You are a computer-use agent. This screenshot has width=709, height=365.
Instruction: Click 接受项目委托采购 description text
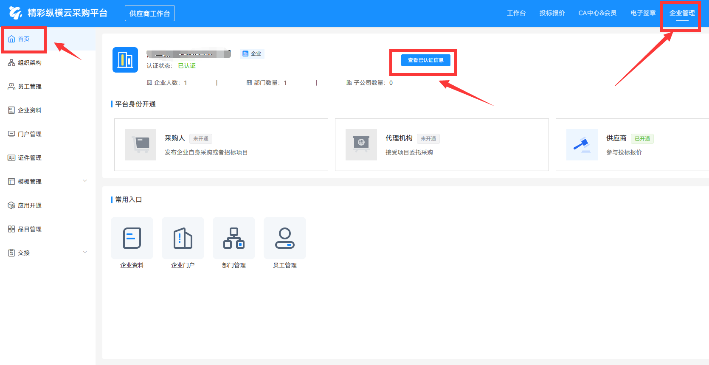409,152
